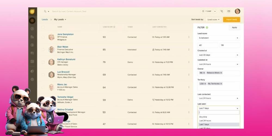Click the green add filter icon
Screen dimensions: 272x136
207,27
